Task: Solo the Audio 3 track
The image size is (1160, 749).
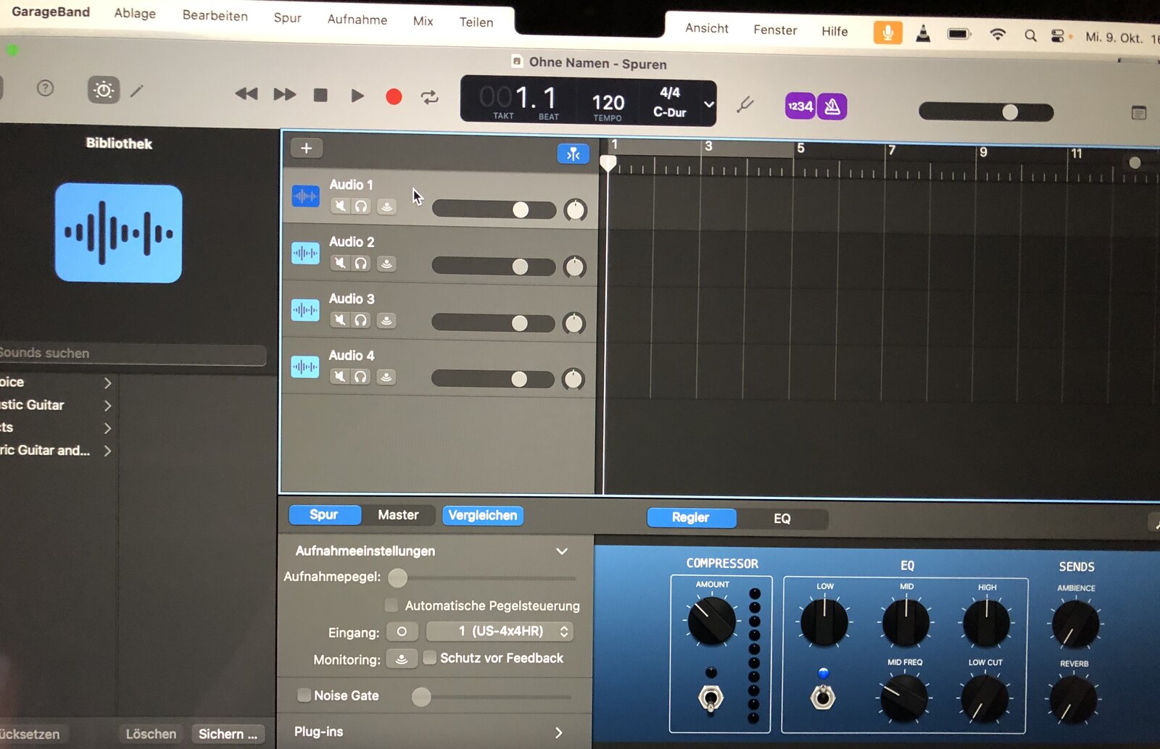Action: [x=360, y=319]
